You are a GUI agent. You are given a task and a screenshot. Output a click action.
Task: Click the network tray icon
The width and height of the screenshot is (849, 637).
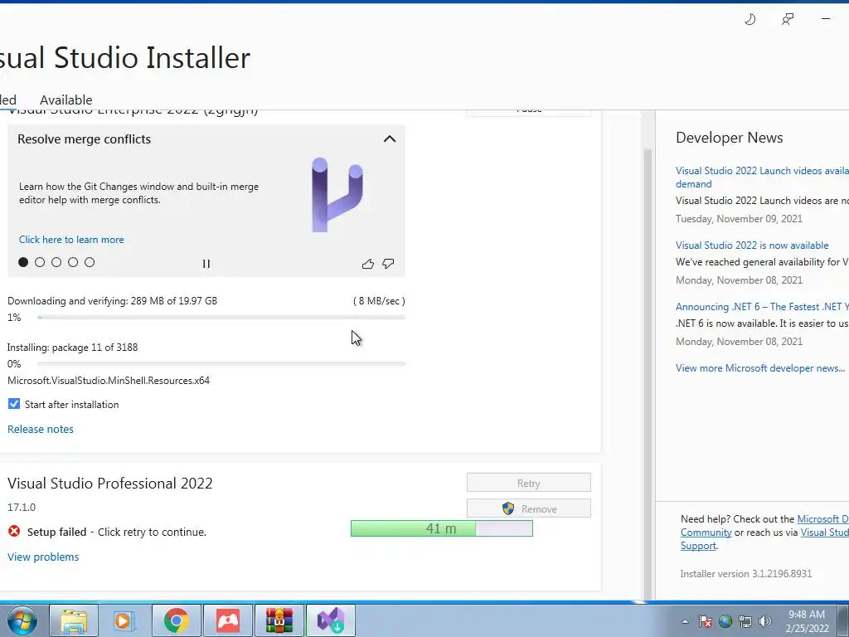pos(745,621)
